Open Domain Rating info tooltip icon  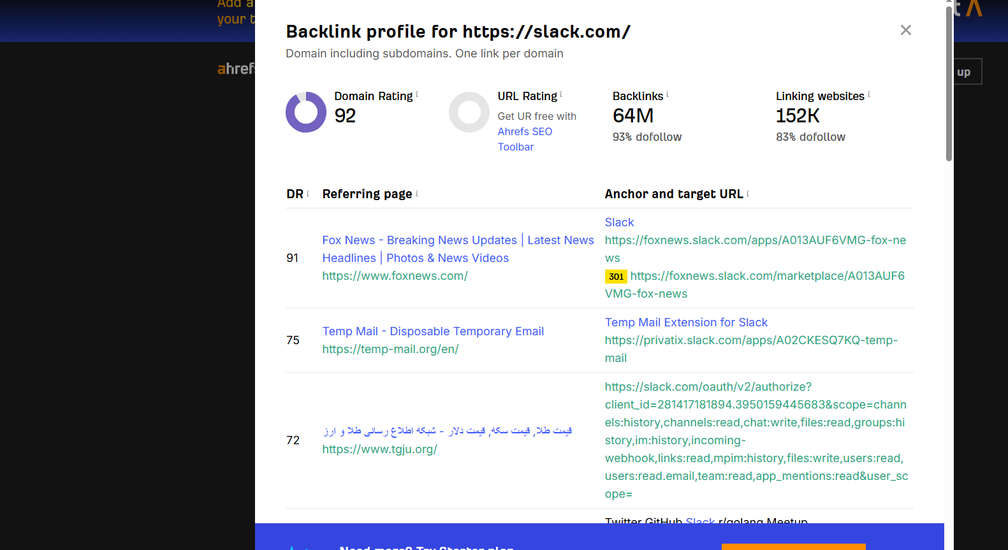(x=417, y=94)
